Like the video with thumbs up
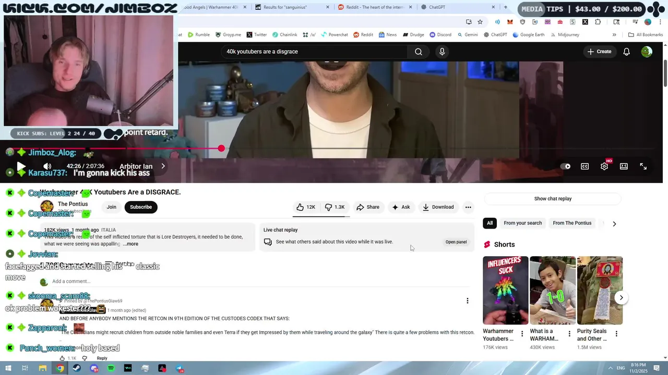668x375 pixels. tap(305, 207)
